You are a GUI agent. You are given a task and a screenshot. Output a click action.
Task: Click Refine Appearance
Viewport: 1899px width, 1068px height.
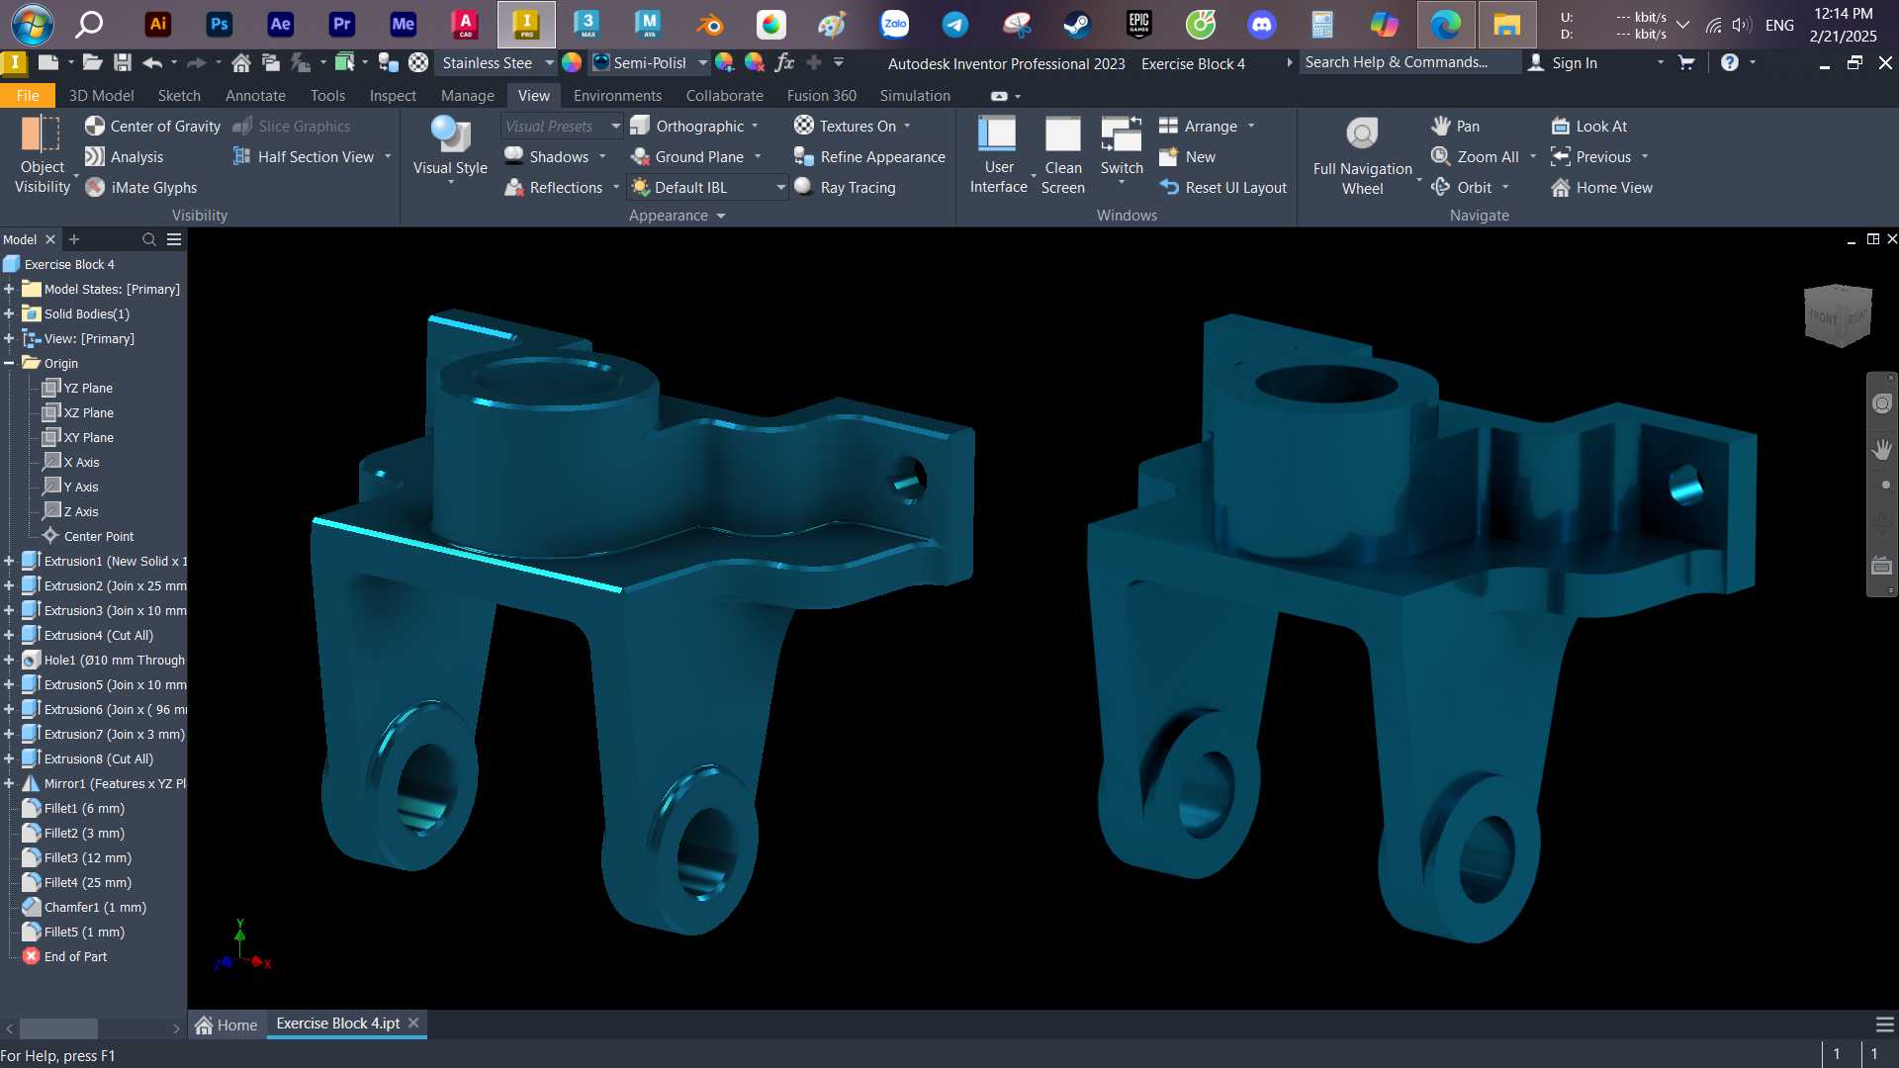(x=869, y=156)
